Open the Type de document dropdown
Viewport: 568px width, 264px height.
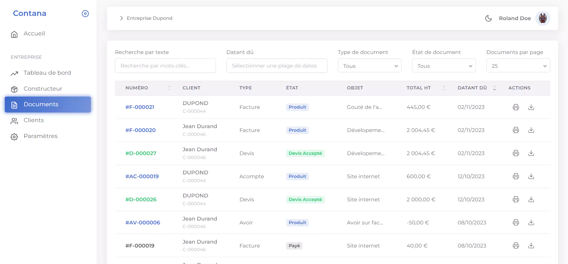coord(369,66)
